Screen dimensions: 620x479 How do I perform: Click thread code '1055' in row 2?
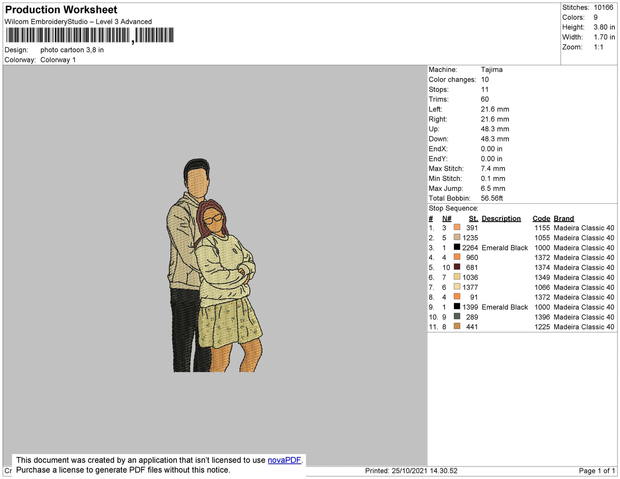(x=542, y=238)
